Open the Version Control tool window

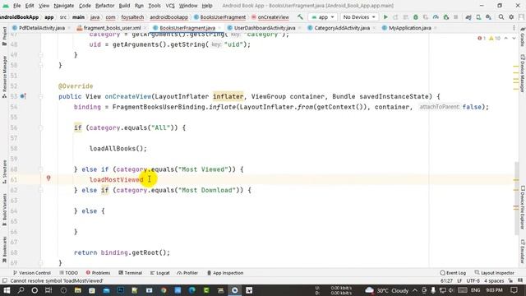[x=31, y=273]
